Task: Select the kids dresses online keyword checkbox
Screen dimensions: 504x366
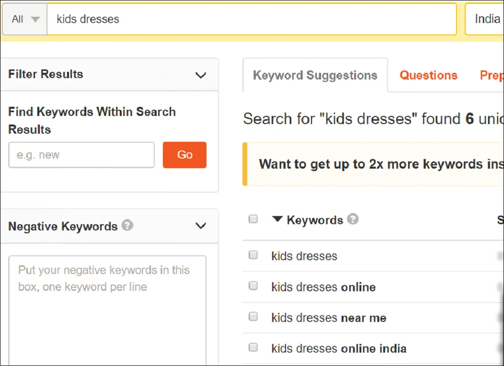Action: coord(253,286)
